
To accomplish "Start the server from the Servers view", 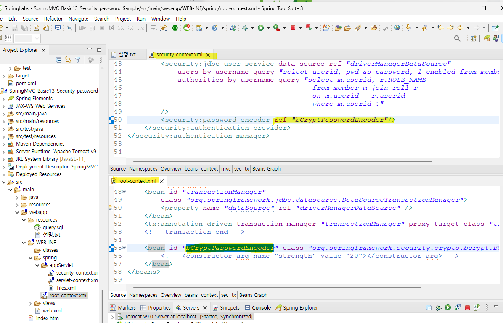I will [448, 307].
